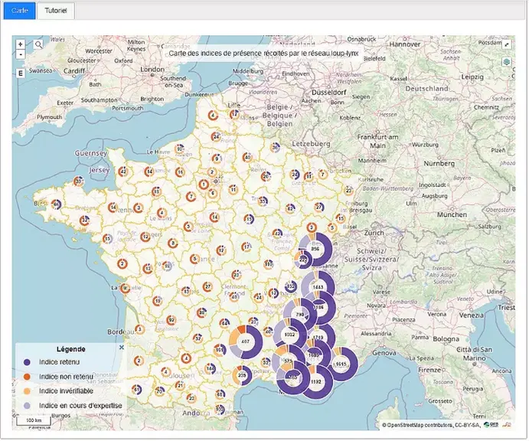Click the E extent button on map
529x441 pixels.
coord(21,73)
